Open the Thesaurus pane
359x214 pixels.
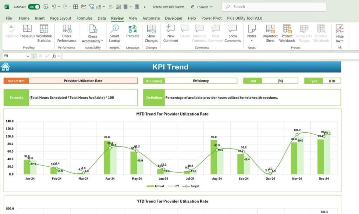pyautogui.click(x=27, y=33)
